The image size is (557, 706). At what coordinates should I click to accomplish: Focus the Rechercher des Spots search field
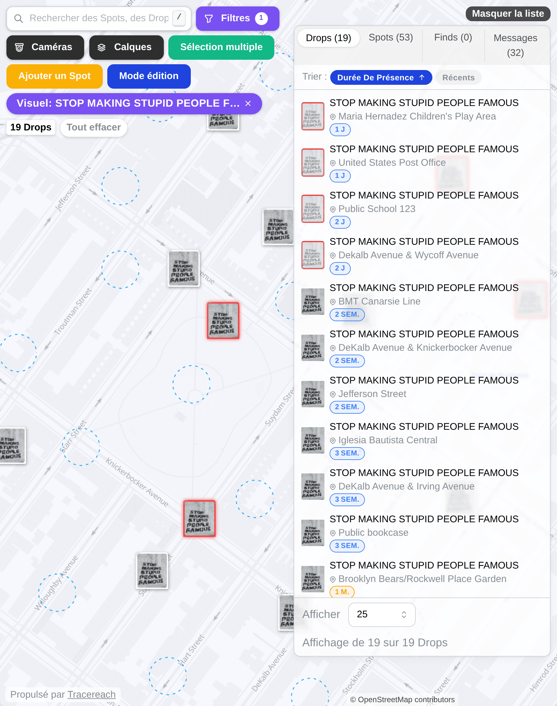(x=99, y=18)
